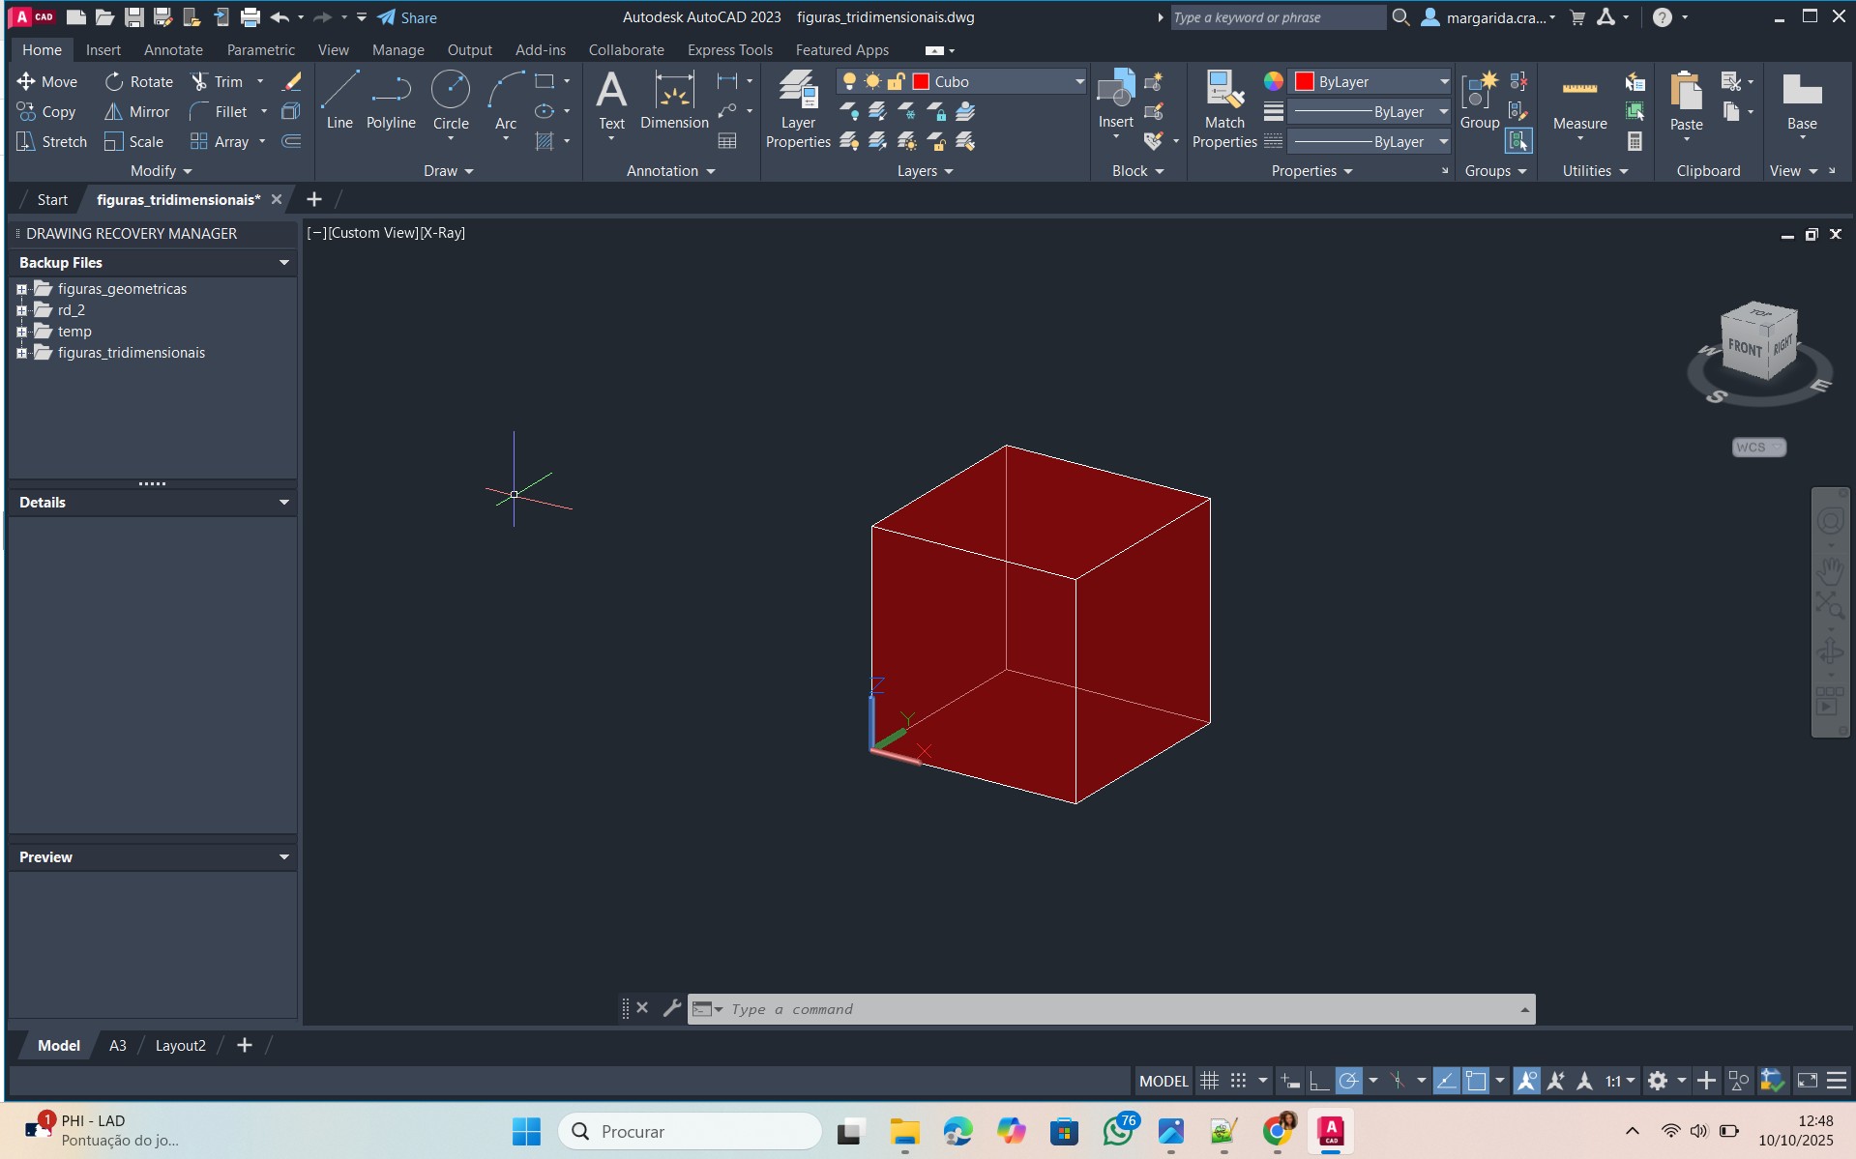Select the Circle tool
Screen dimensions: 1856x1159
point(450,100)
